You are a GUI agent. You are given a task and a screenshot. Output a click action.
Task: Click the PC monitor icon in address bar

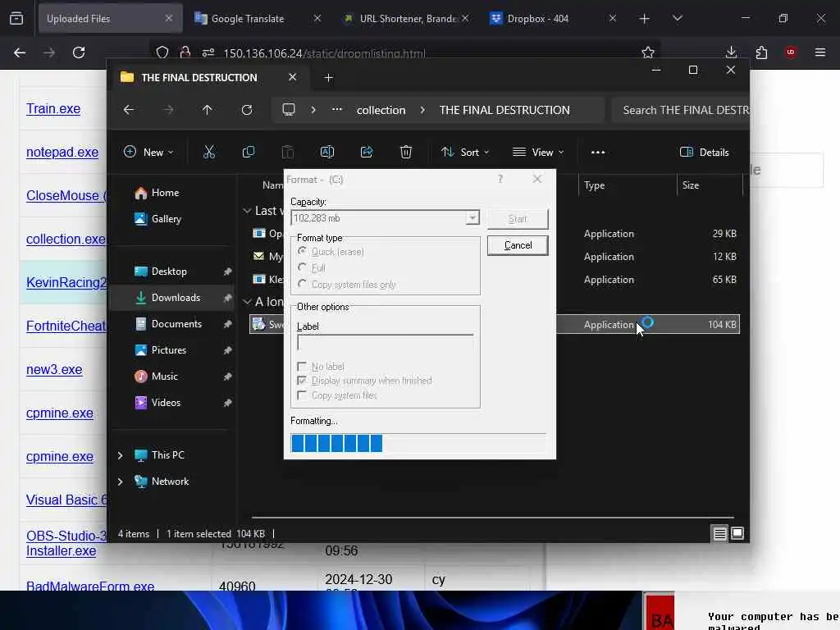[289, 110]
